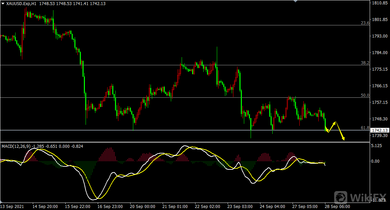Click the chart shift triangle marker at top
Screen dimensions: 390x210
coord(296,1)
